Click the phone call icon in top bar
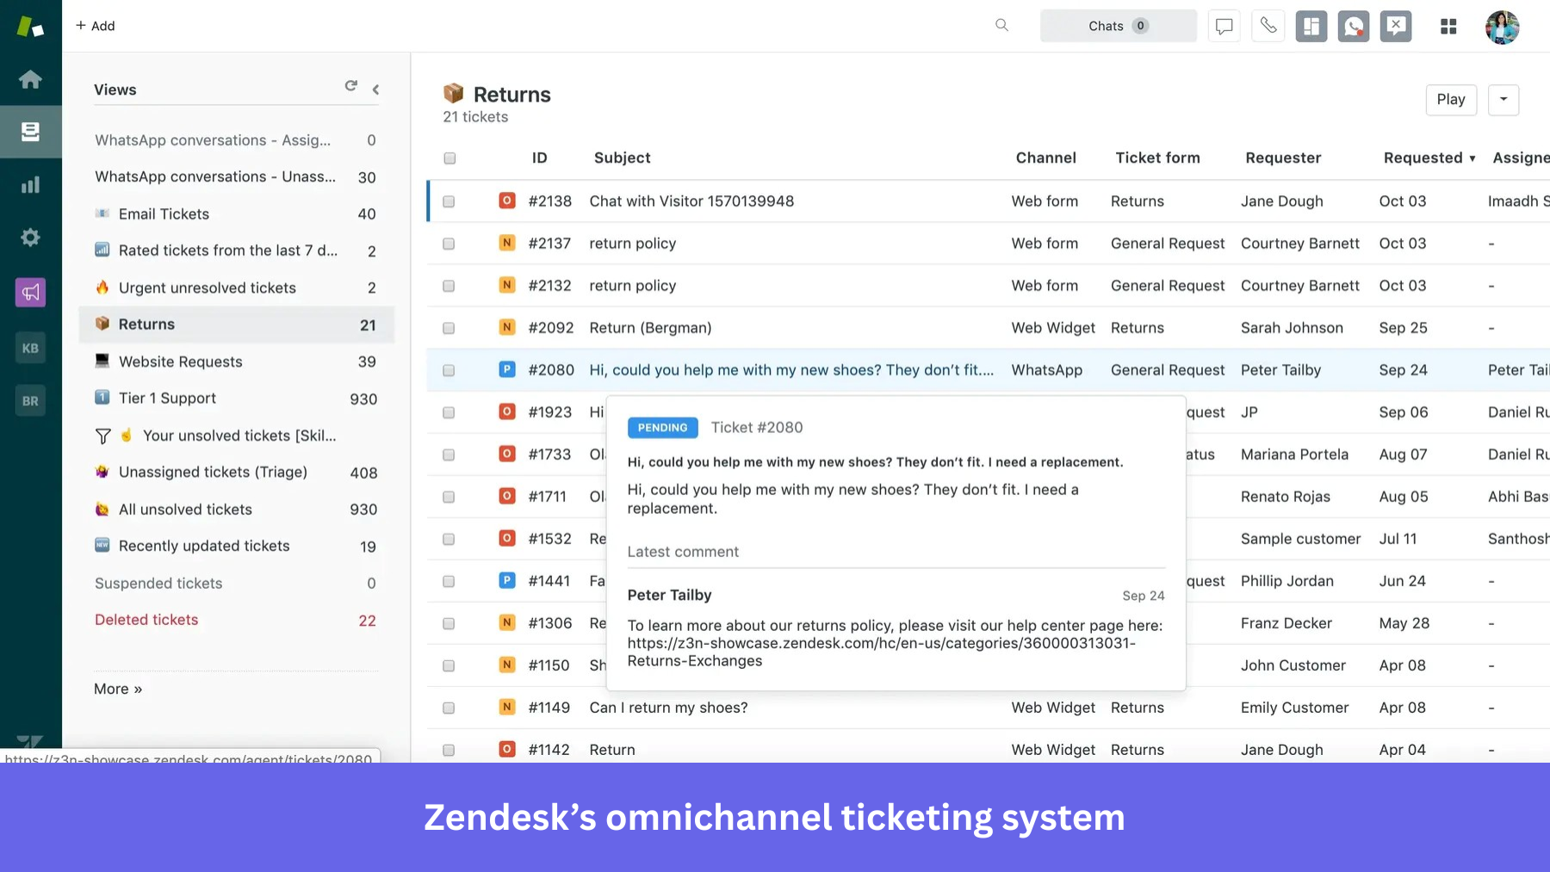The image size is (1550, 872). click(1268, 26)
